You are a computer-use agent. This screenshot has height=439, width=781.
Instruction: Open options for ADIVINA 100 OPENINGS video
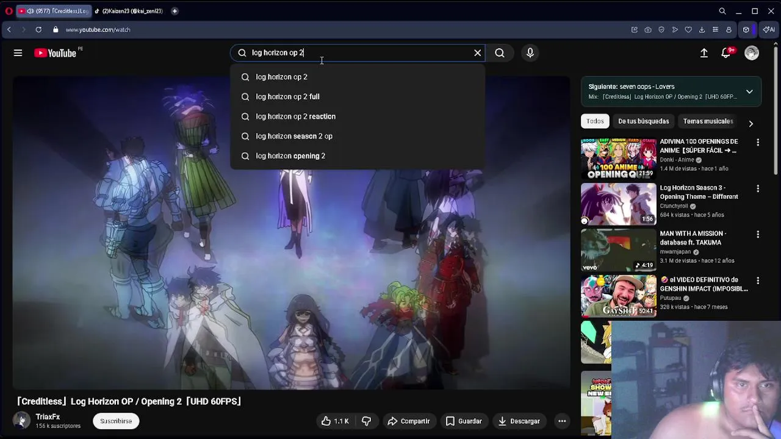[x=758, y=142]
